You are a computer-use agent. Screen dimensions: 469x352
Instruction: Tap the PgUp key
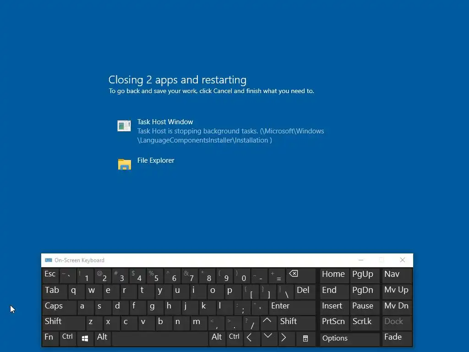(x=365, y=275)
